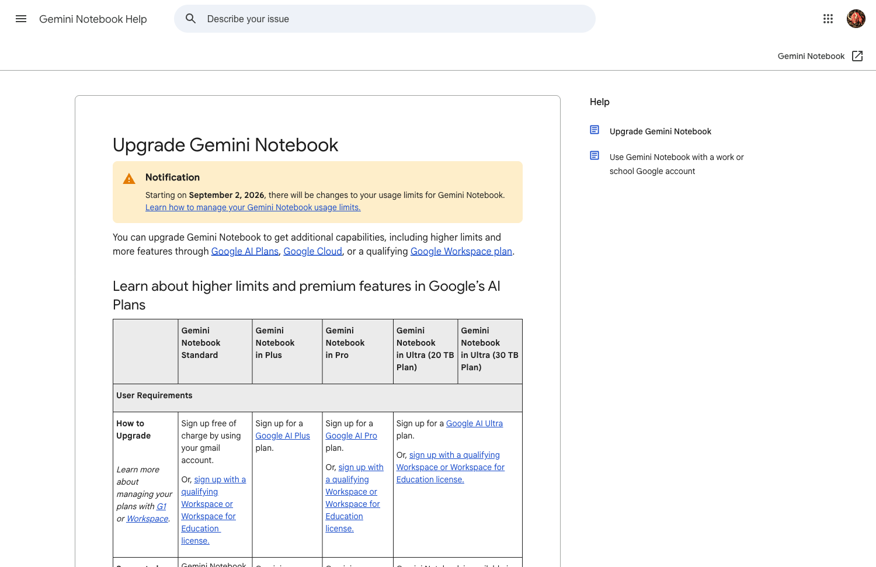Open the Google apps grid
The height and width of the screenshot is (567, 876).
tap(828, 19)
